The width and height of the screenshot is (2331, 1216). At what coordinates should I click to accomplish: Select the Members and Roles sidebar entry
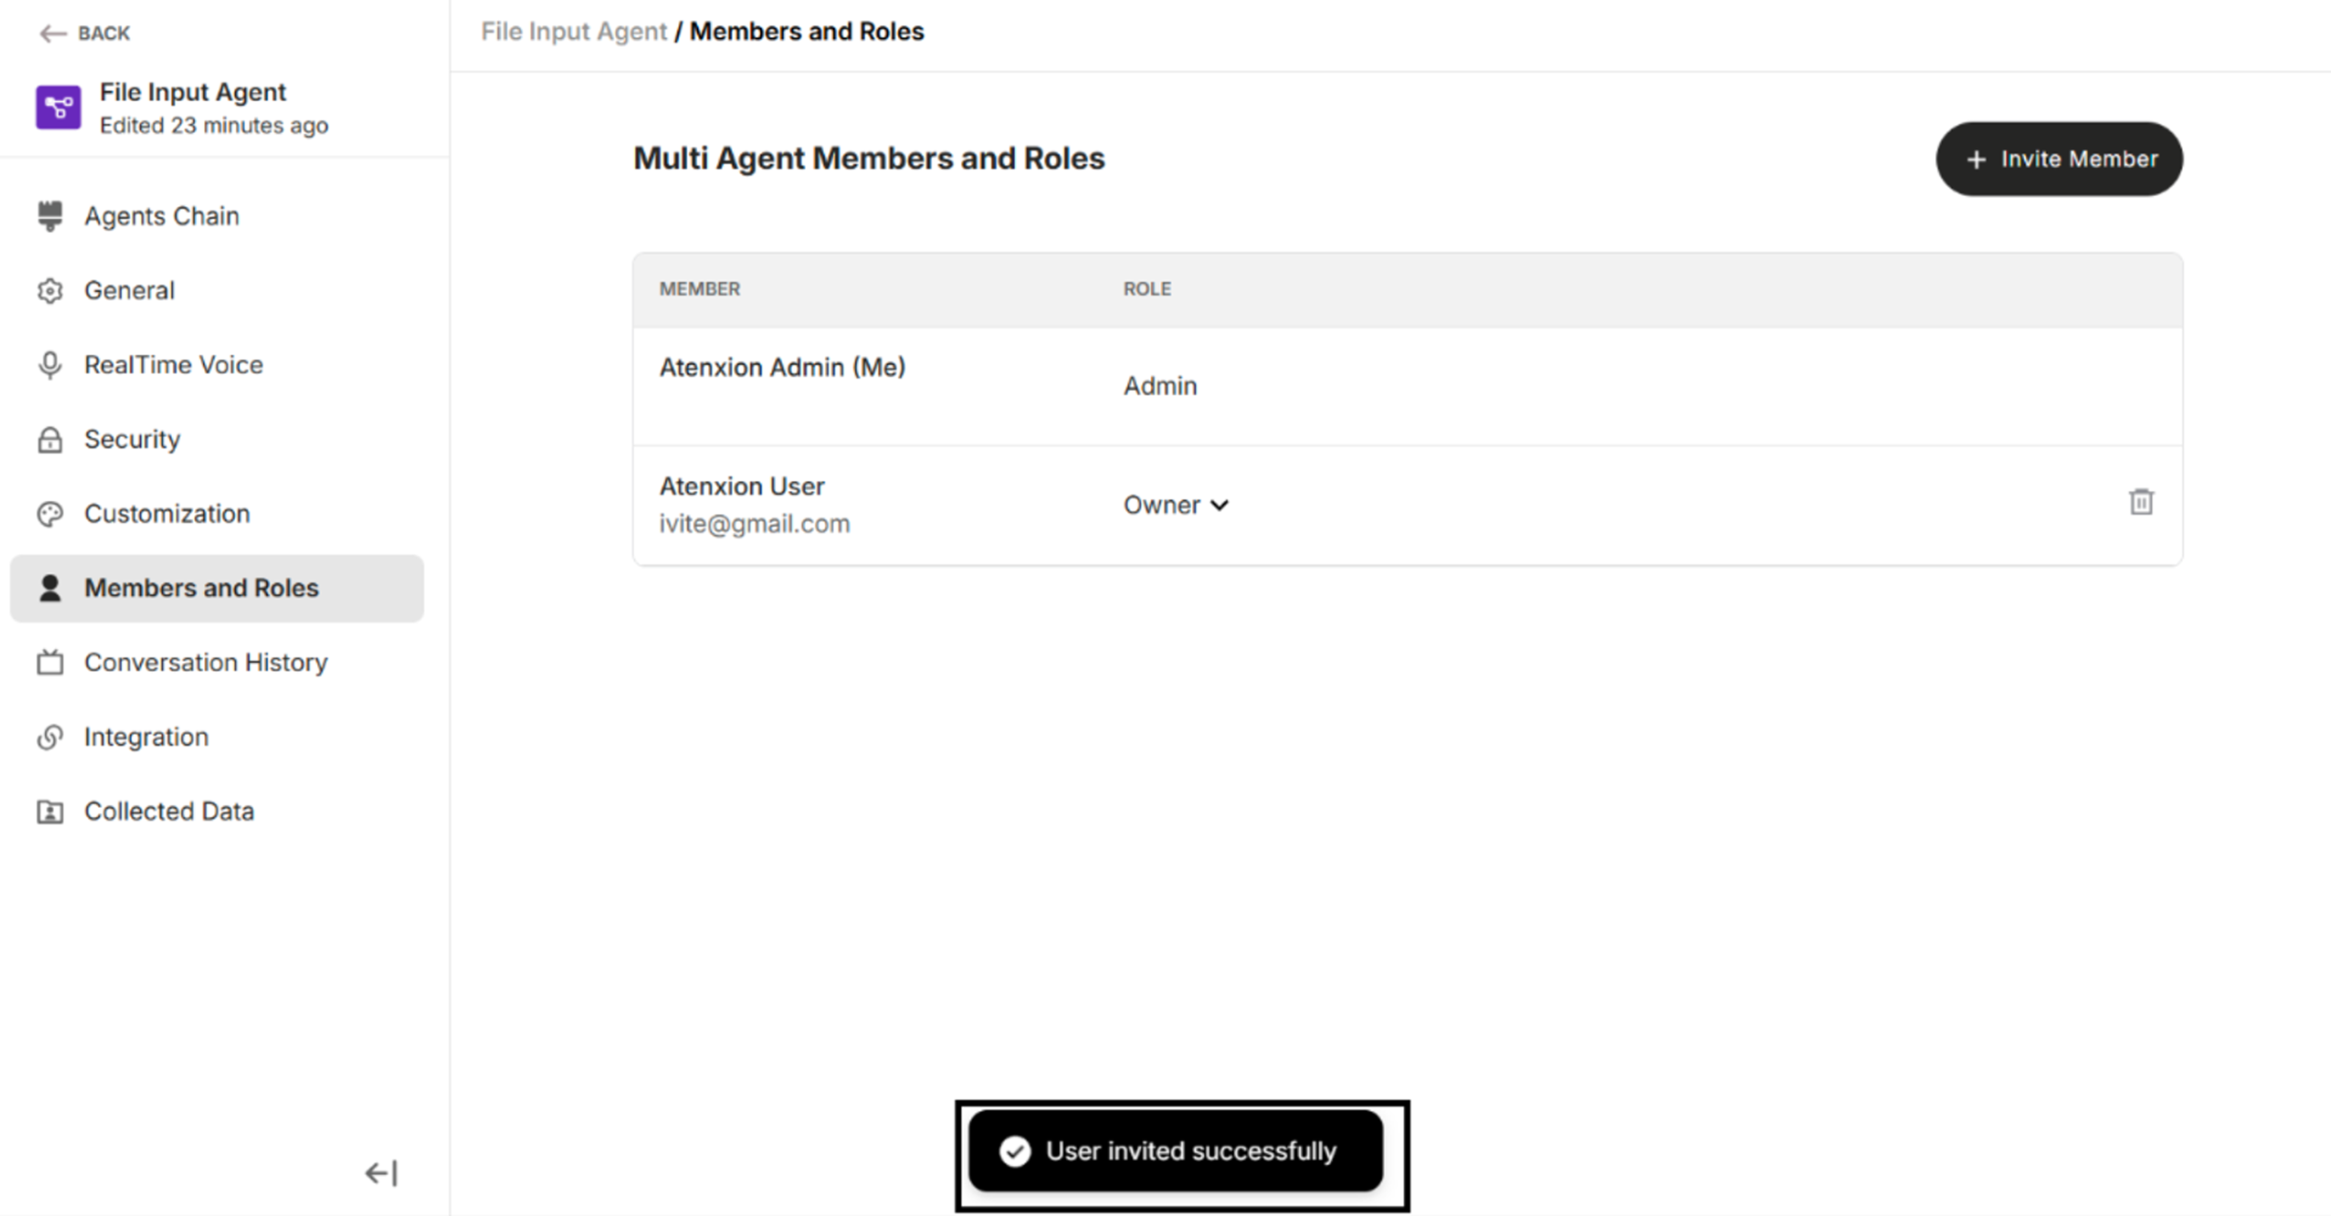(201, 587)
